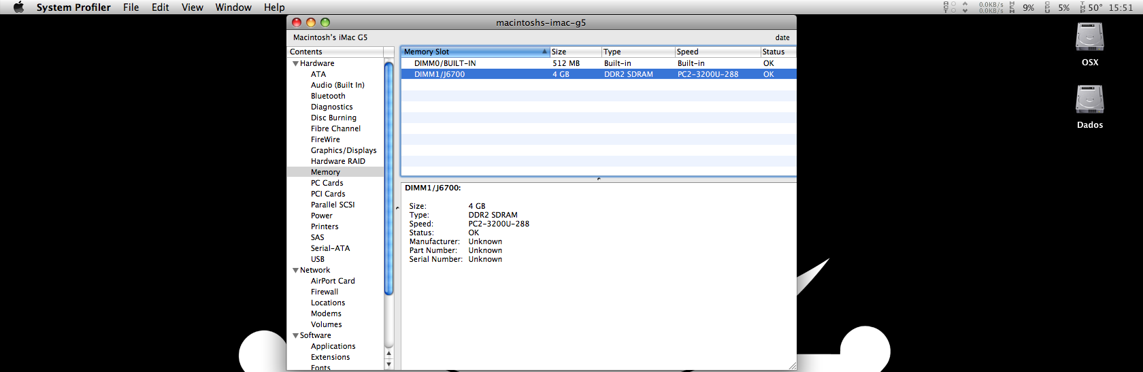This screenshot has height=372, width=1143.
Task: Open the OSX drive icon
Action: 1089,44
